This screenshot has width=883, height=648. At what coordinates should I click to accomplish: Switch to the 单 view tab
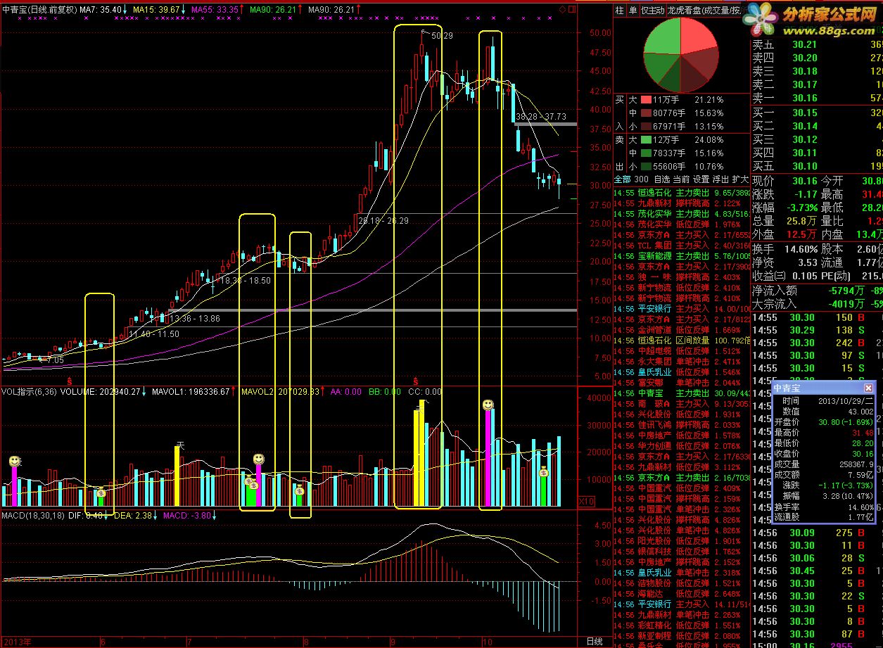coord(632,11)
